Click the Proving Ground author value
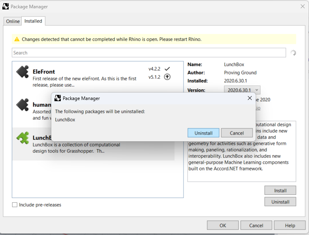This screenshot has height=235, width=309. [240, 73]
